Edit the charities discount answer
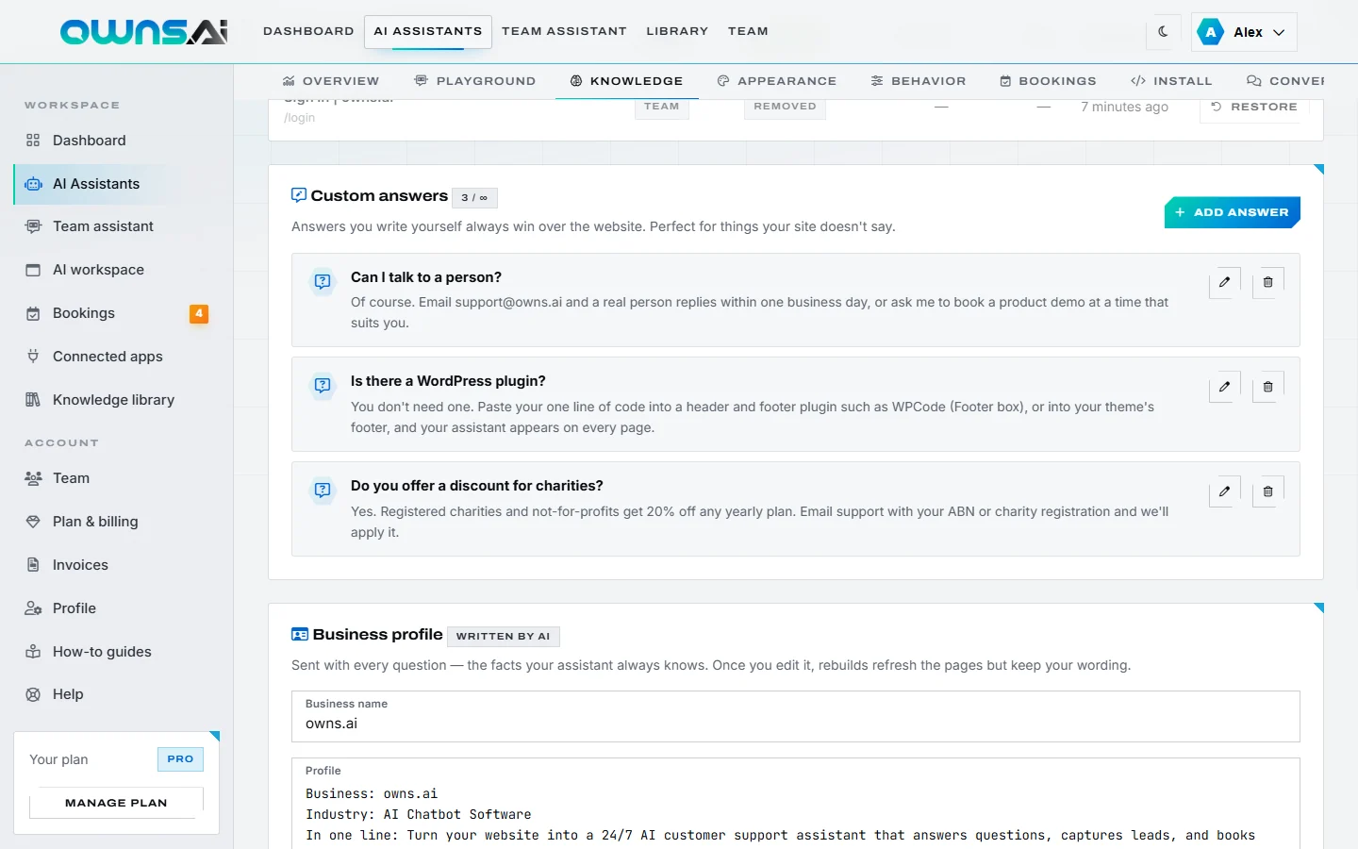1358x849 pixels. coord(1224,491)
